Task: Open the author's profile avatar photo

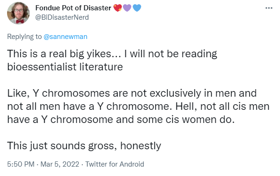Action: (18, 13)
